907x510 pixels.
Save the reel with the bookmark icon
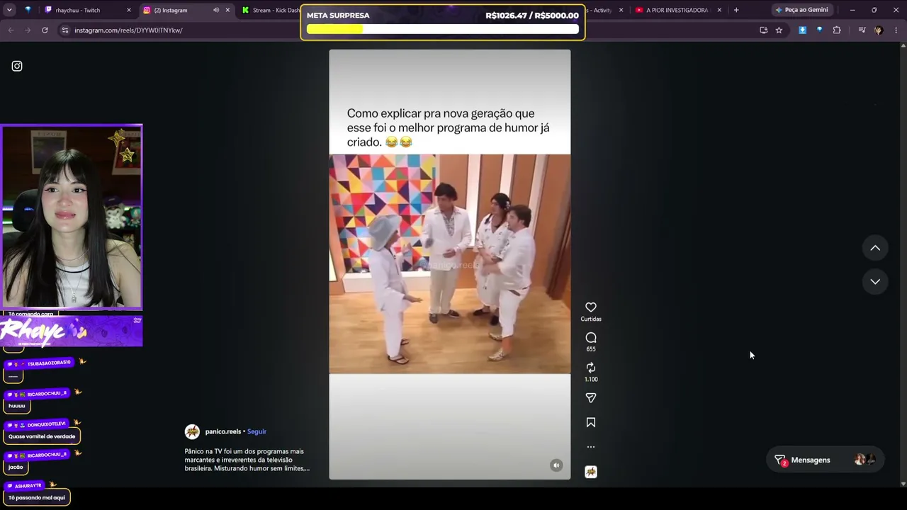click(591, 423)
